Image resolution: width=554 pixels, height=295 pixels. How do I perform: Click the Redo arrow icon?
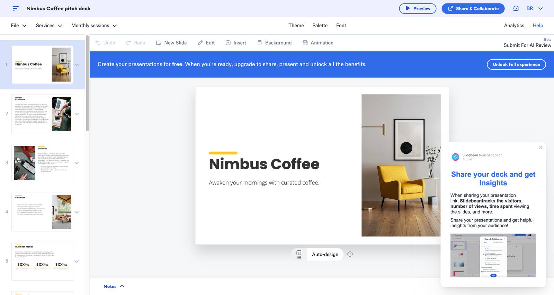tap(128, 43)
